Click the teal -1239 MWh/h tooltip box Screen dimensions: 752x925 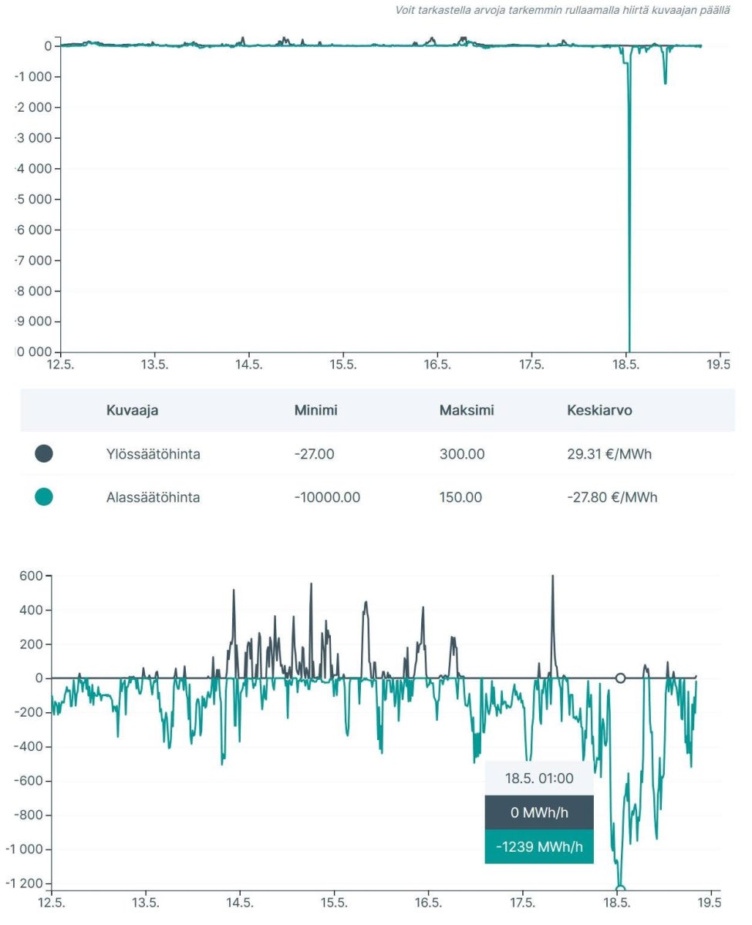tap(539, 846)
